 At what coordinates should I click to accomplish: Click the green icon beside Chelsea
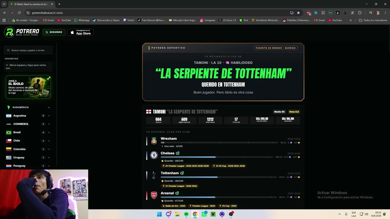coord(178,153)
